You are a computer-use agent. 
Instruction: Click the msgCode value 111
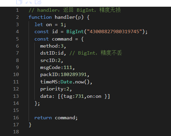[68, 67]
